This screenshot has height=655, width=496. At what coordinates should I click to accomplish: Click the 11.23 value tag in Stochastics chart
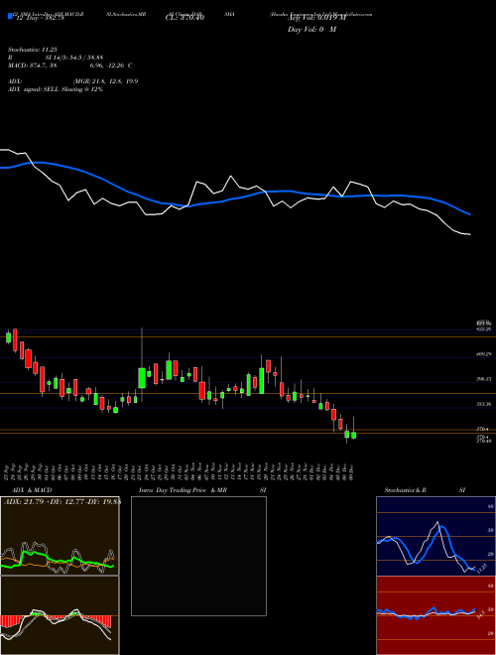[x=482, y=569]
